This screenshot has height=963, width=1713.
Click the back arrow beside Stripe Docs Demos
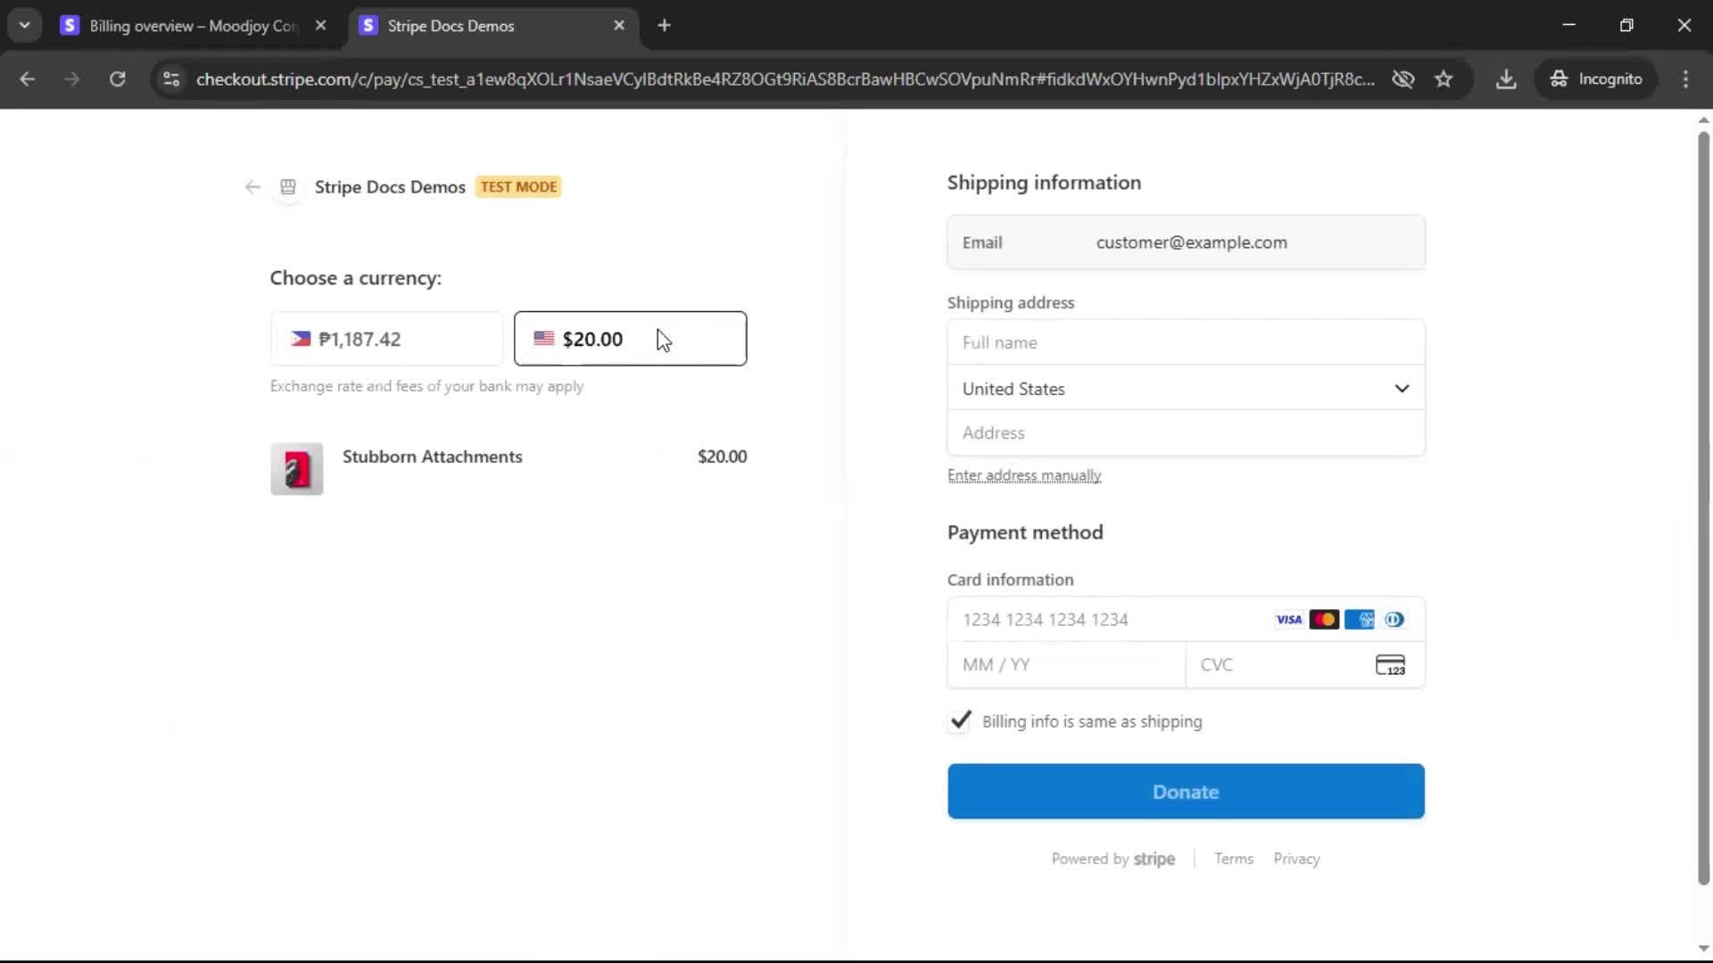[252, 187]
